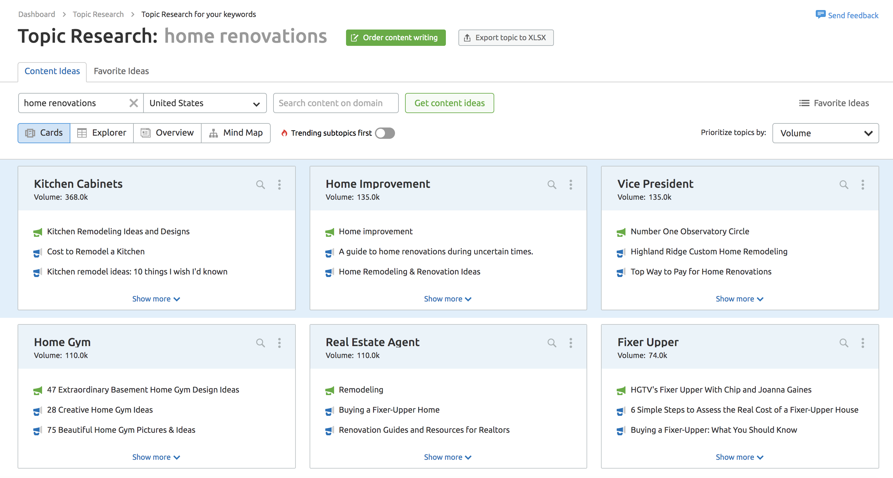
Task: Click Search content on domain field
Action: (x=336, y=103)
